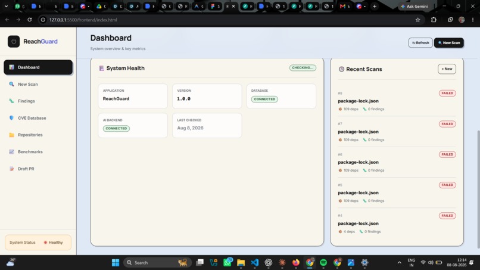480x270 pixels.
Task: Go to New Scan in the sidebar
Action: point(38,84)
